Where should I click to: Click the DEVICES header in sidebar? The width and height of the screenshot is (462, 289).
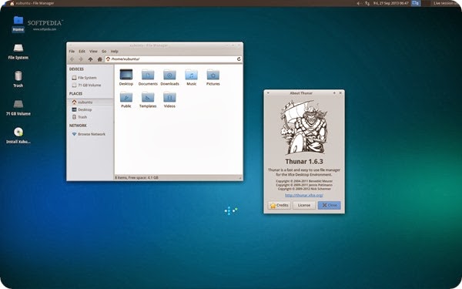[76, 69]
